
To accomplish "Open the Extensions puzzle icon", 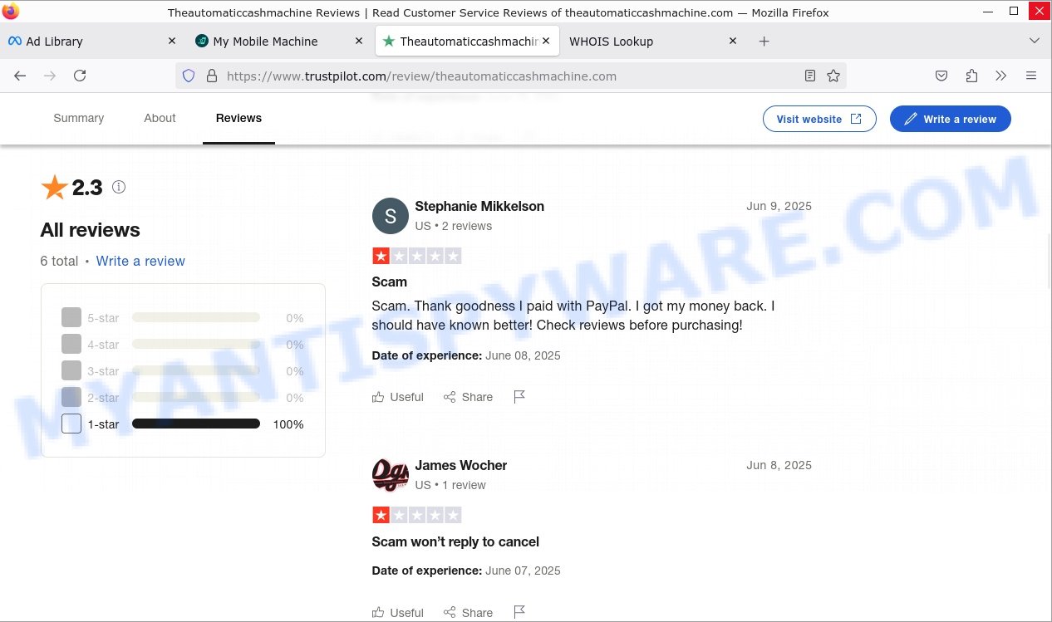I will tap(971, 76).
